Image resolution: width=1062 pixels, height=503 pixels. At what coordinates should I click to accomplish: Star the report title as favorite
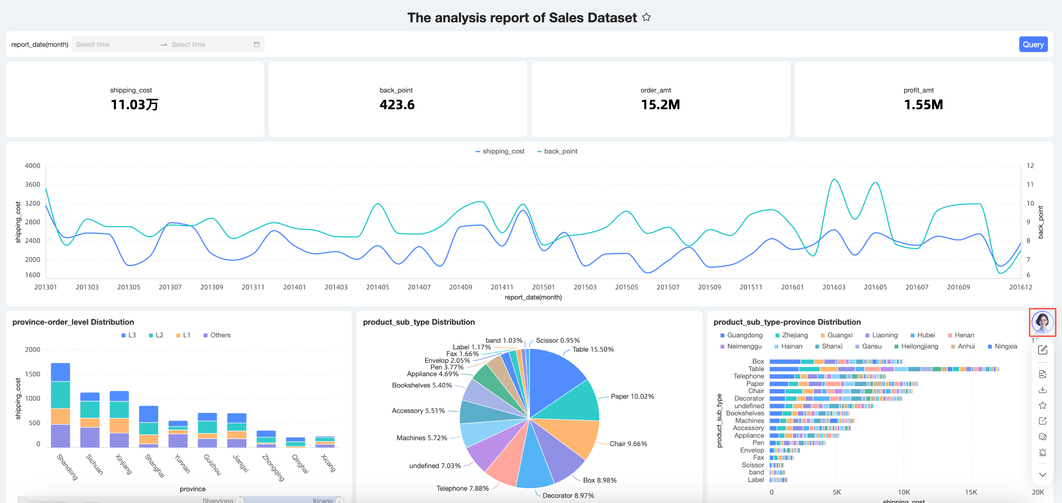[x=647, y=17]
